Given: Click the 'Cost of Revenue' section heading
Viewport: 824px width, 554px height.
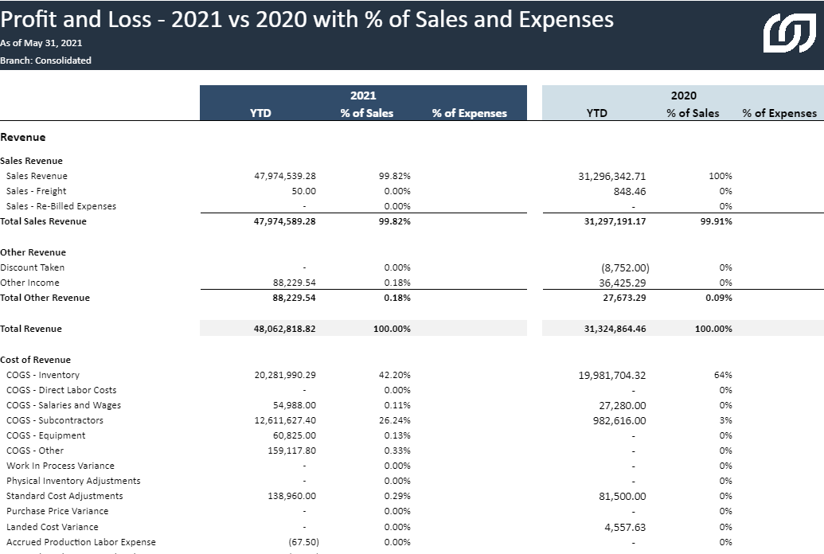Looking at the screenshot, I should point(36,360).
